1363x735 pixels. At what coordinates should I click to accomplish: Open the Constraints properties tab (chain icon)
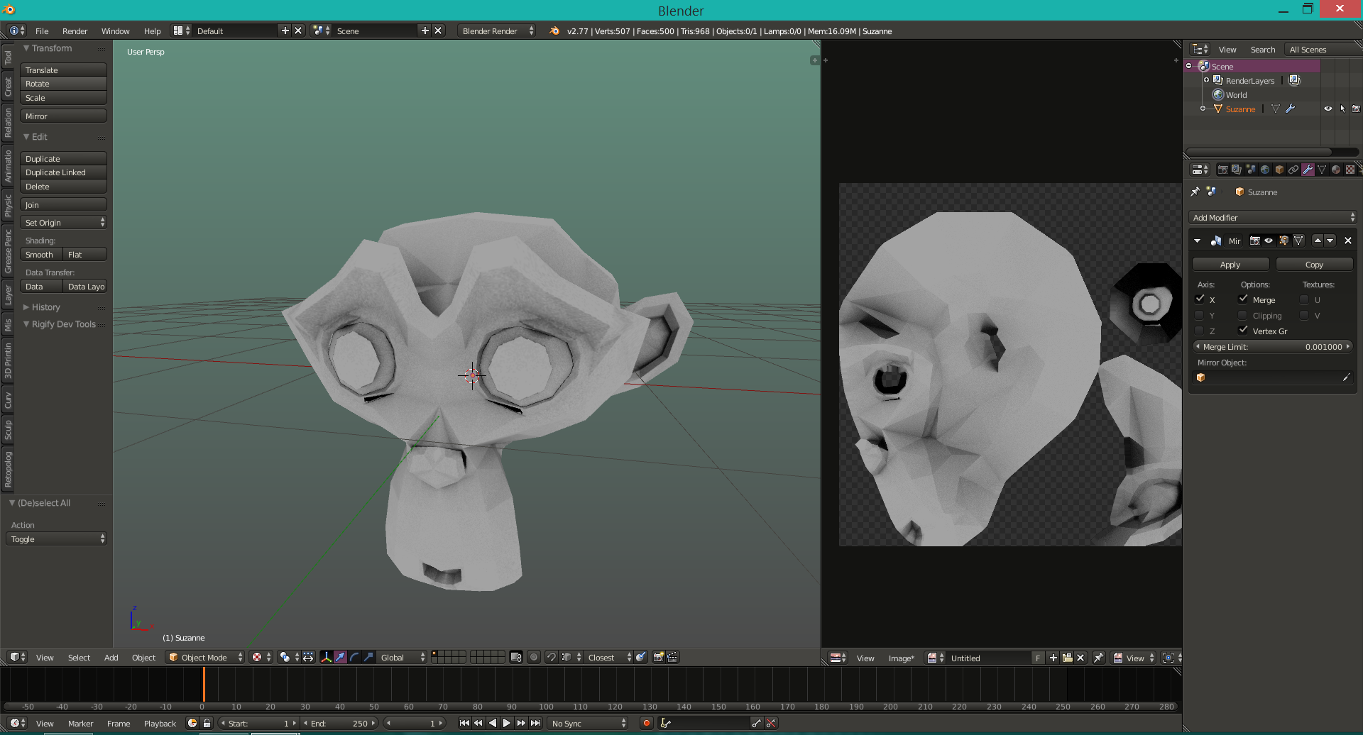(1293, 170)
